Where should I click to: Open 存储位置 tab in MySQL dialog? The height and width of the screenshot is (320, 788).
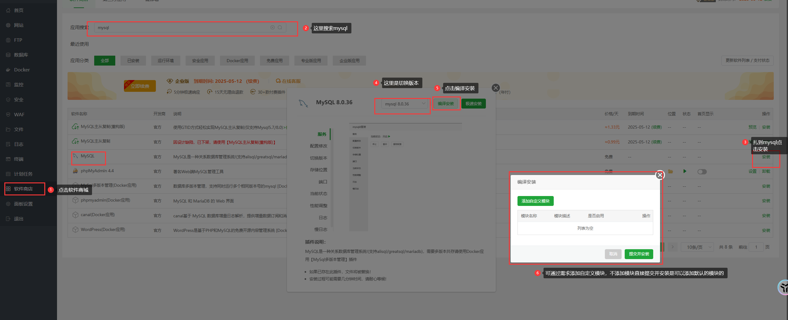click(319, 170)
